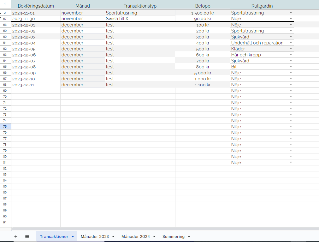Click the add new sheet plus icon

16,236
